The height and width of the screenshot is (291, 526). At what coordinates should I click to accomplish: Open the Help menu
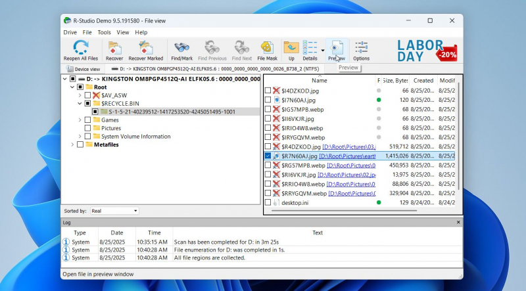coord(141,32)
